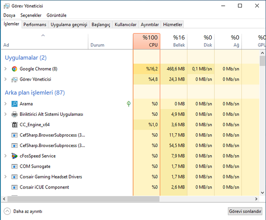
Task: Click the cFosSpeed Service icon
Action: point(15,156)
